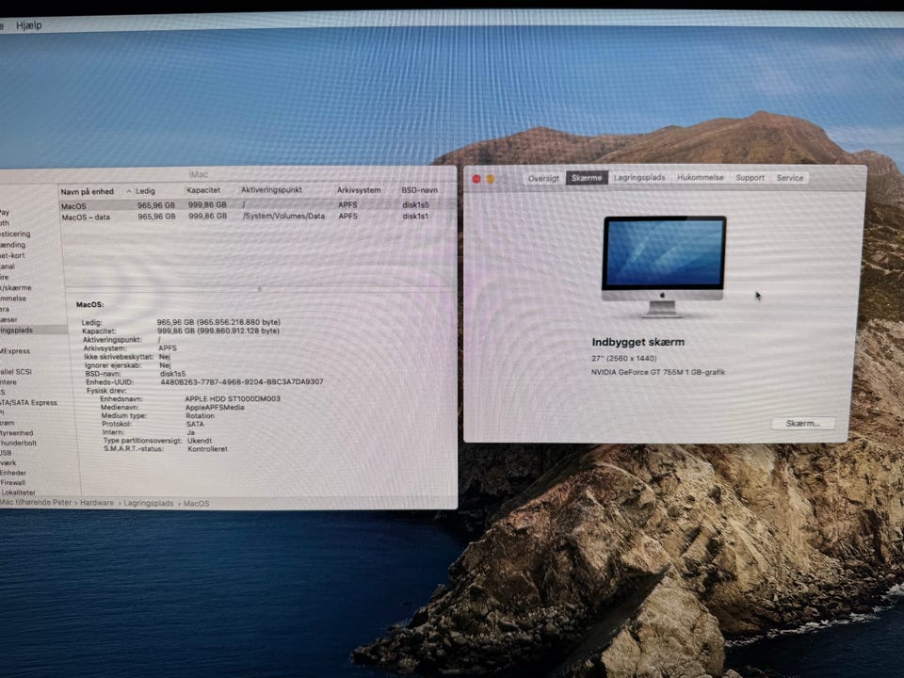
Task: Click the AppleAPFSMedia media name value
Action: click(x=215, y=407)
